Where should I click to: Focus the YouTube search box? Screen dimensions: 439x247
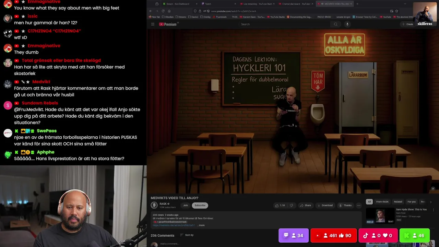click(285, 24)
